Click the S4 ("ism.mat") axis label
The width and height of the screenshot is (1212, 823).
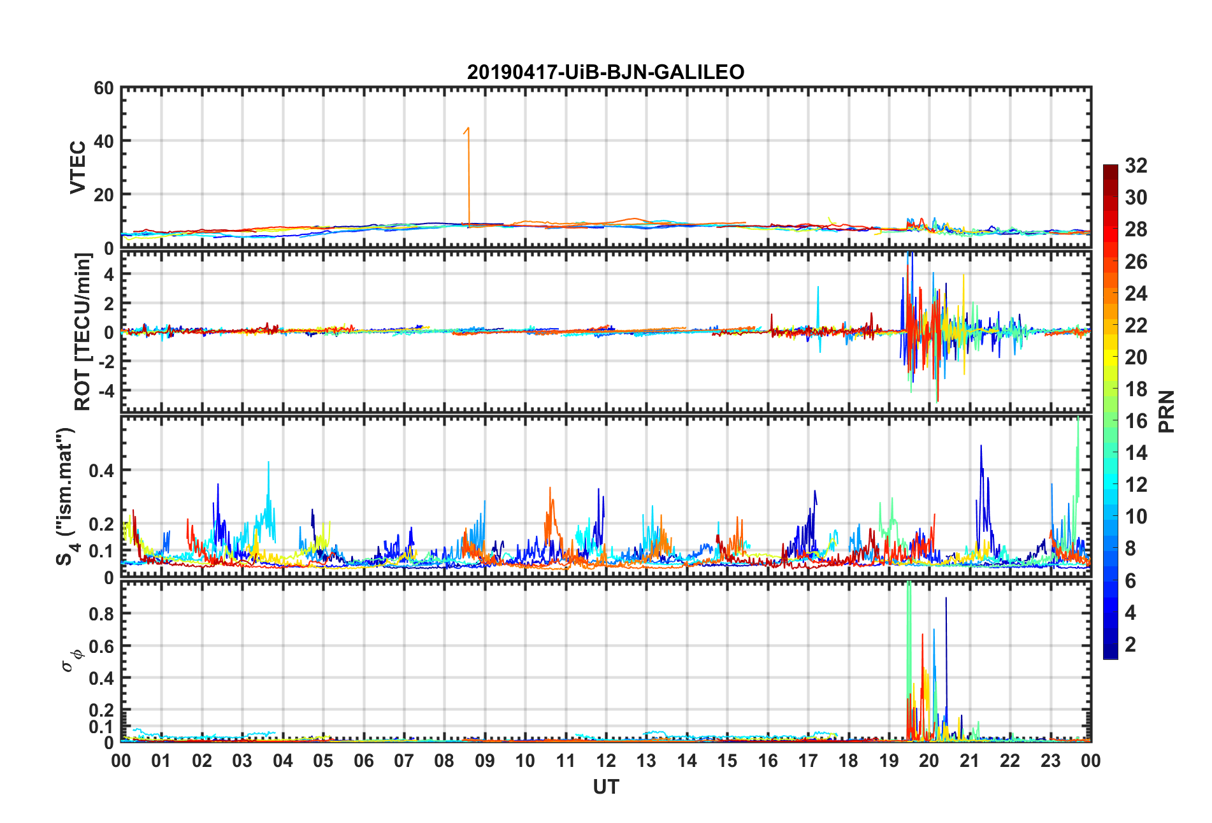[66, 497]
